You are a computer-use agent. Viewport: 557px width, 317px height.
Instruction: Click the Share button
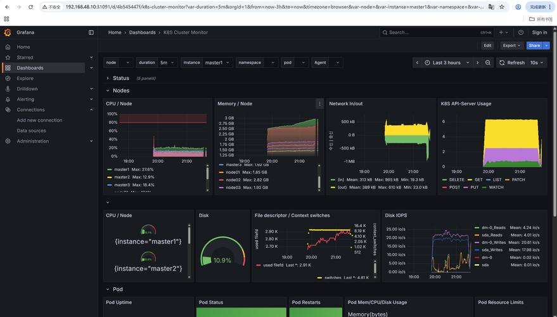pos(534,46)
